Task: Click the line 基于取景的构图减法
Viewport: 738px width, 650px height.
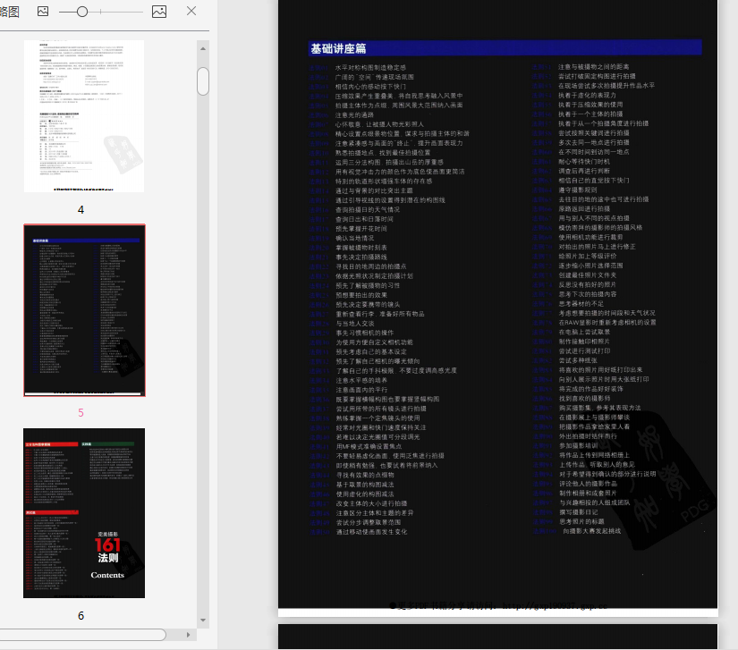Action: coord(365,485)
